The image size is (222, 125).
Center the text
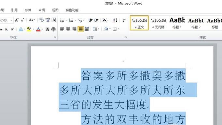click(x=68, y=29)
